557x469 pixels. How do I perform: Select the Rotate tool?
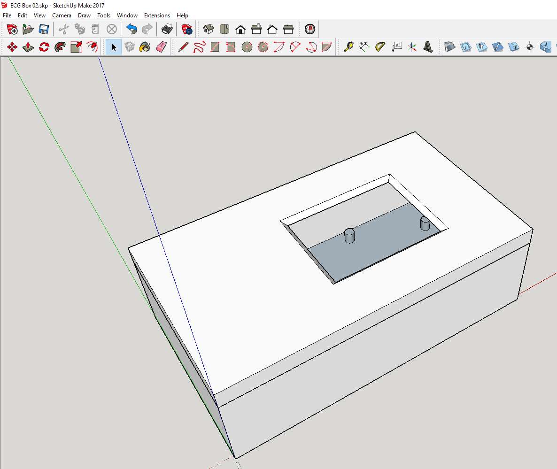tap(44, 46)
